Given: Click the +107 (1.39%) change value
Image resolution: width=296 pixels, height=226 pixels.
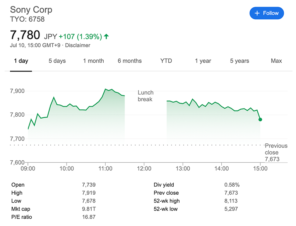Looking at the screenshot, I should pyautogui.click(x=80, y=37).
